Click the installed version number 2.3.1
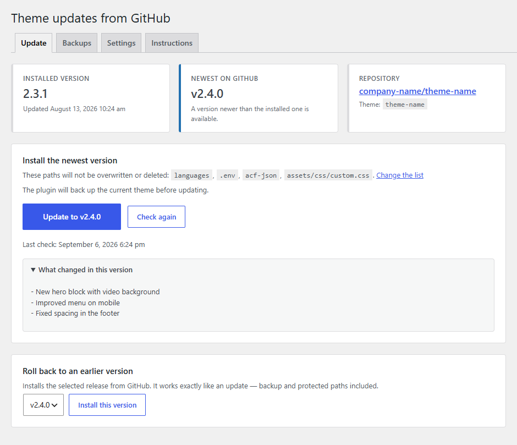This screenshot has height=445, width=517. tap(35, 94)
